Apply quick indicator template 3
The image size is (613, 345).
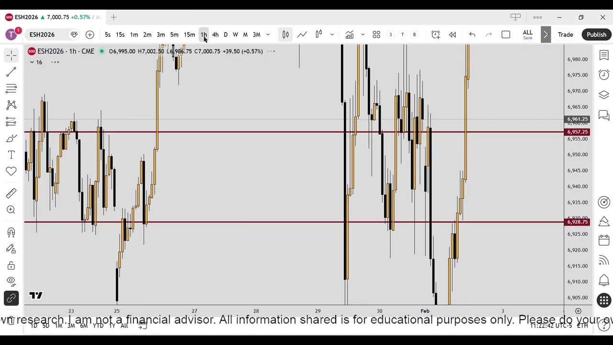pos(390,34)
